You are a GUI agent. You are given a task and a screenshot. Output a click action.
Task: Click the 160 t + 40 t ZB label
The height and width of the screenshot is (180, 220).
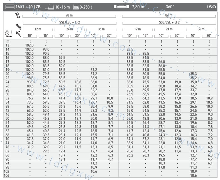click(28, 7)
